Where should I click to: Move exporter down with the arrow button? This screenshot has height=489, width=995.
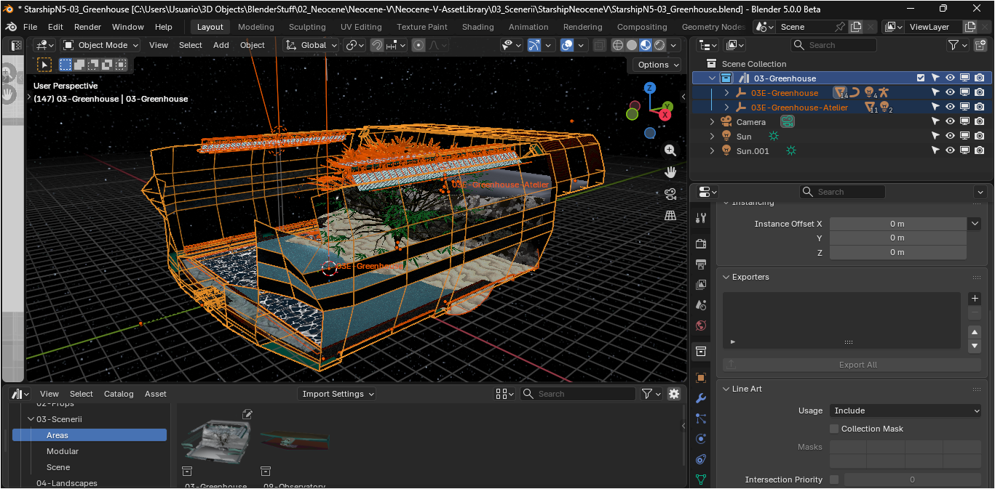pos(975,346)
